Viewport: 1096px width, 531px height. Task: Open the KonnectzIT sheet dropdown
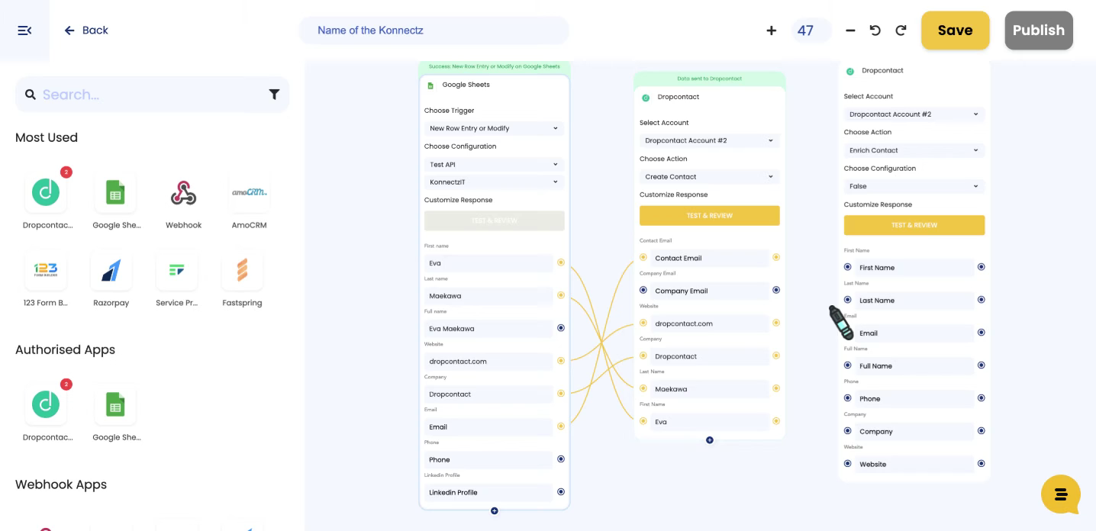[x=494, y=182]
